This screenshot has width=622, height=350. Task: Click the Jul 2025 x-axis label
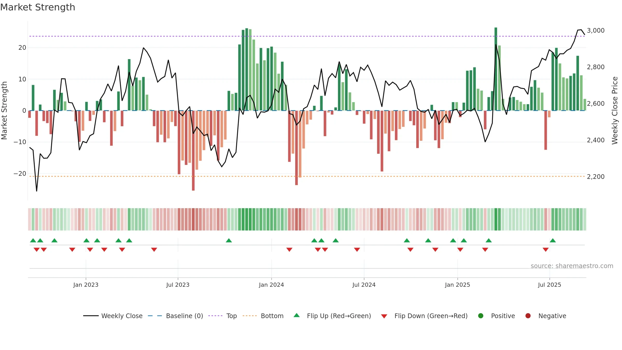549,285
